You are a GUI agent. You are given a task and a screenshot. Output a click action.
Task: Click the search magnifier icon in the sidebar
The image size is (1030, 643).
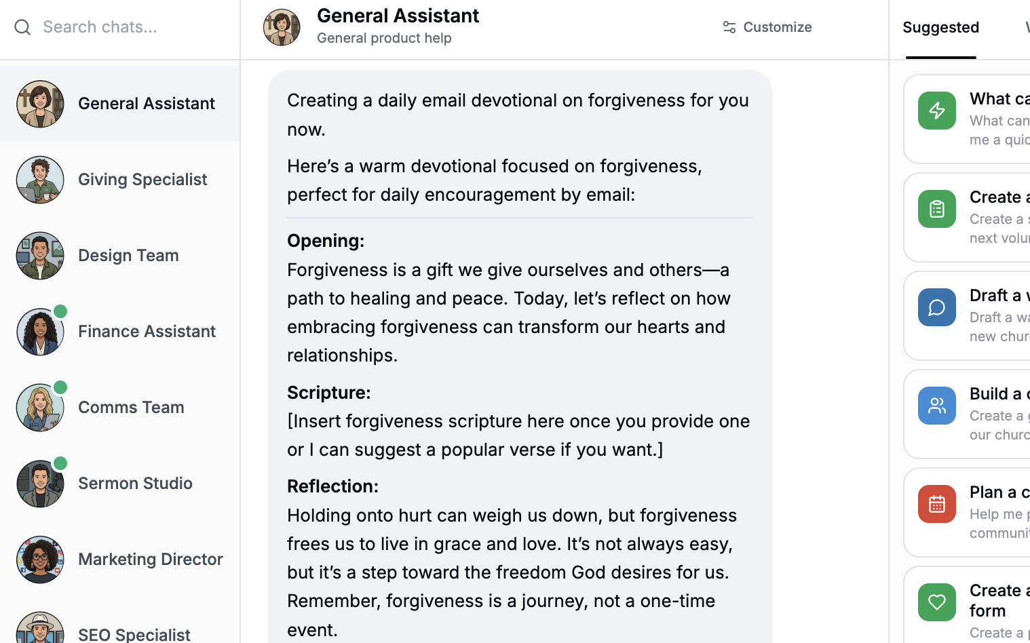pyautogui.click(x=22, y=27)
